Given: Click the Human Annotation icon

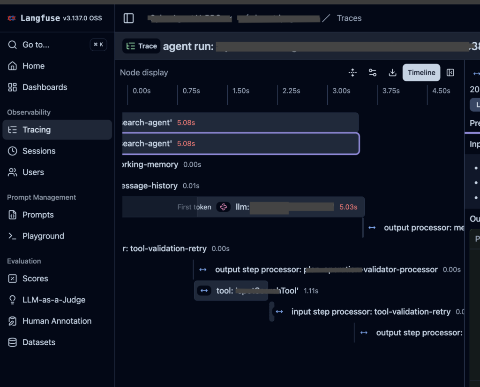Looking at the screenshot, I should [13, 321].
